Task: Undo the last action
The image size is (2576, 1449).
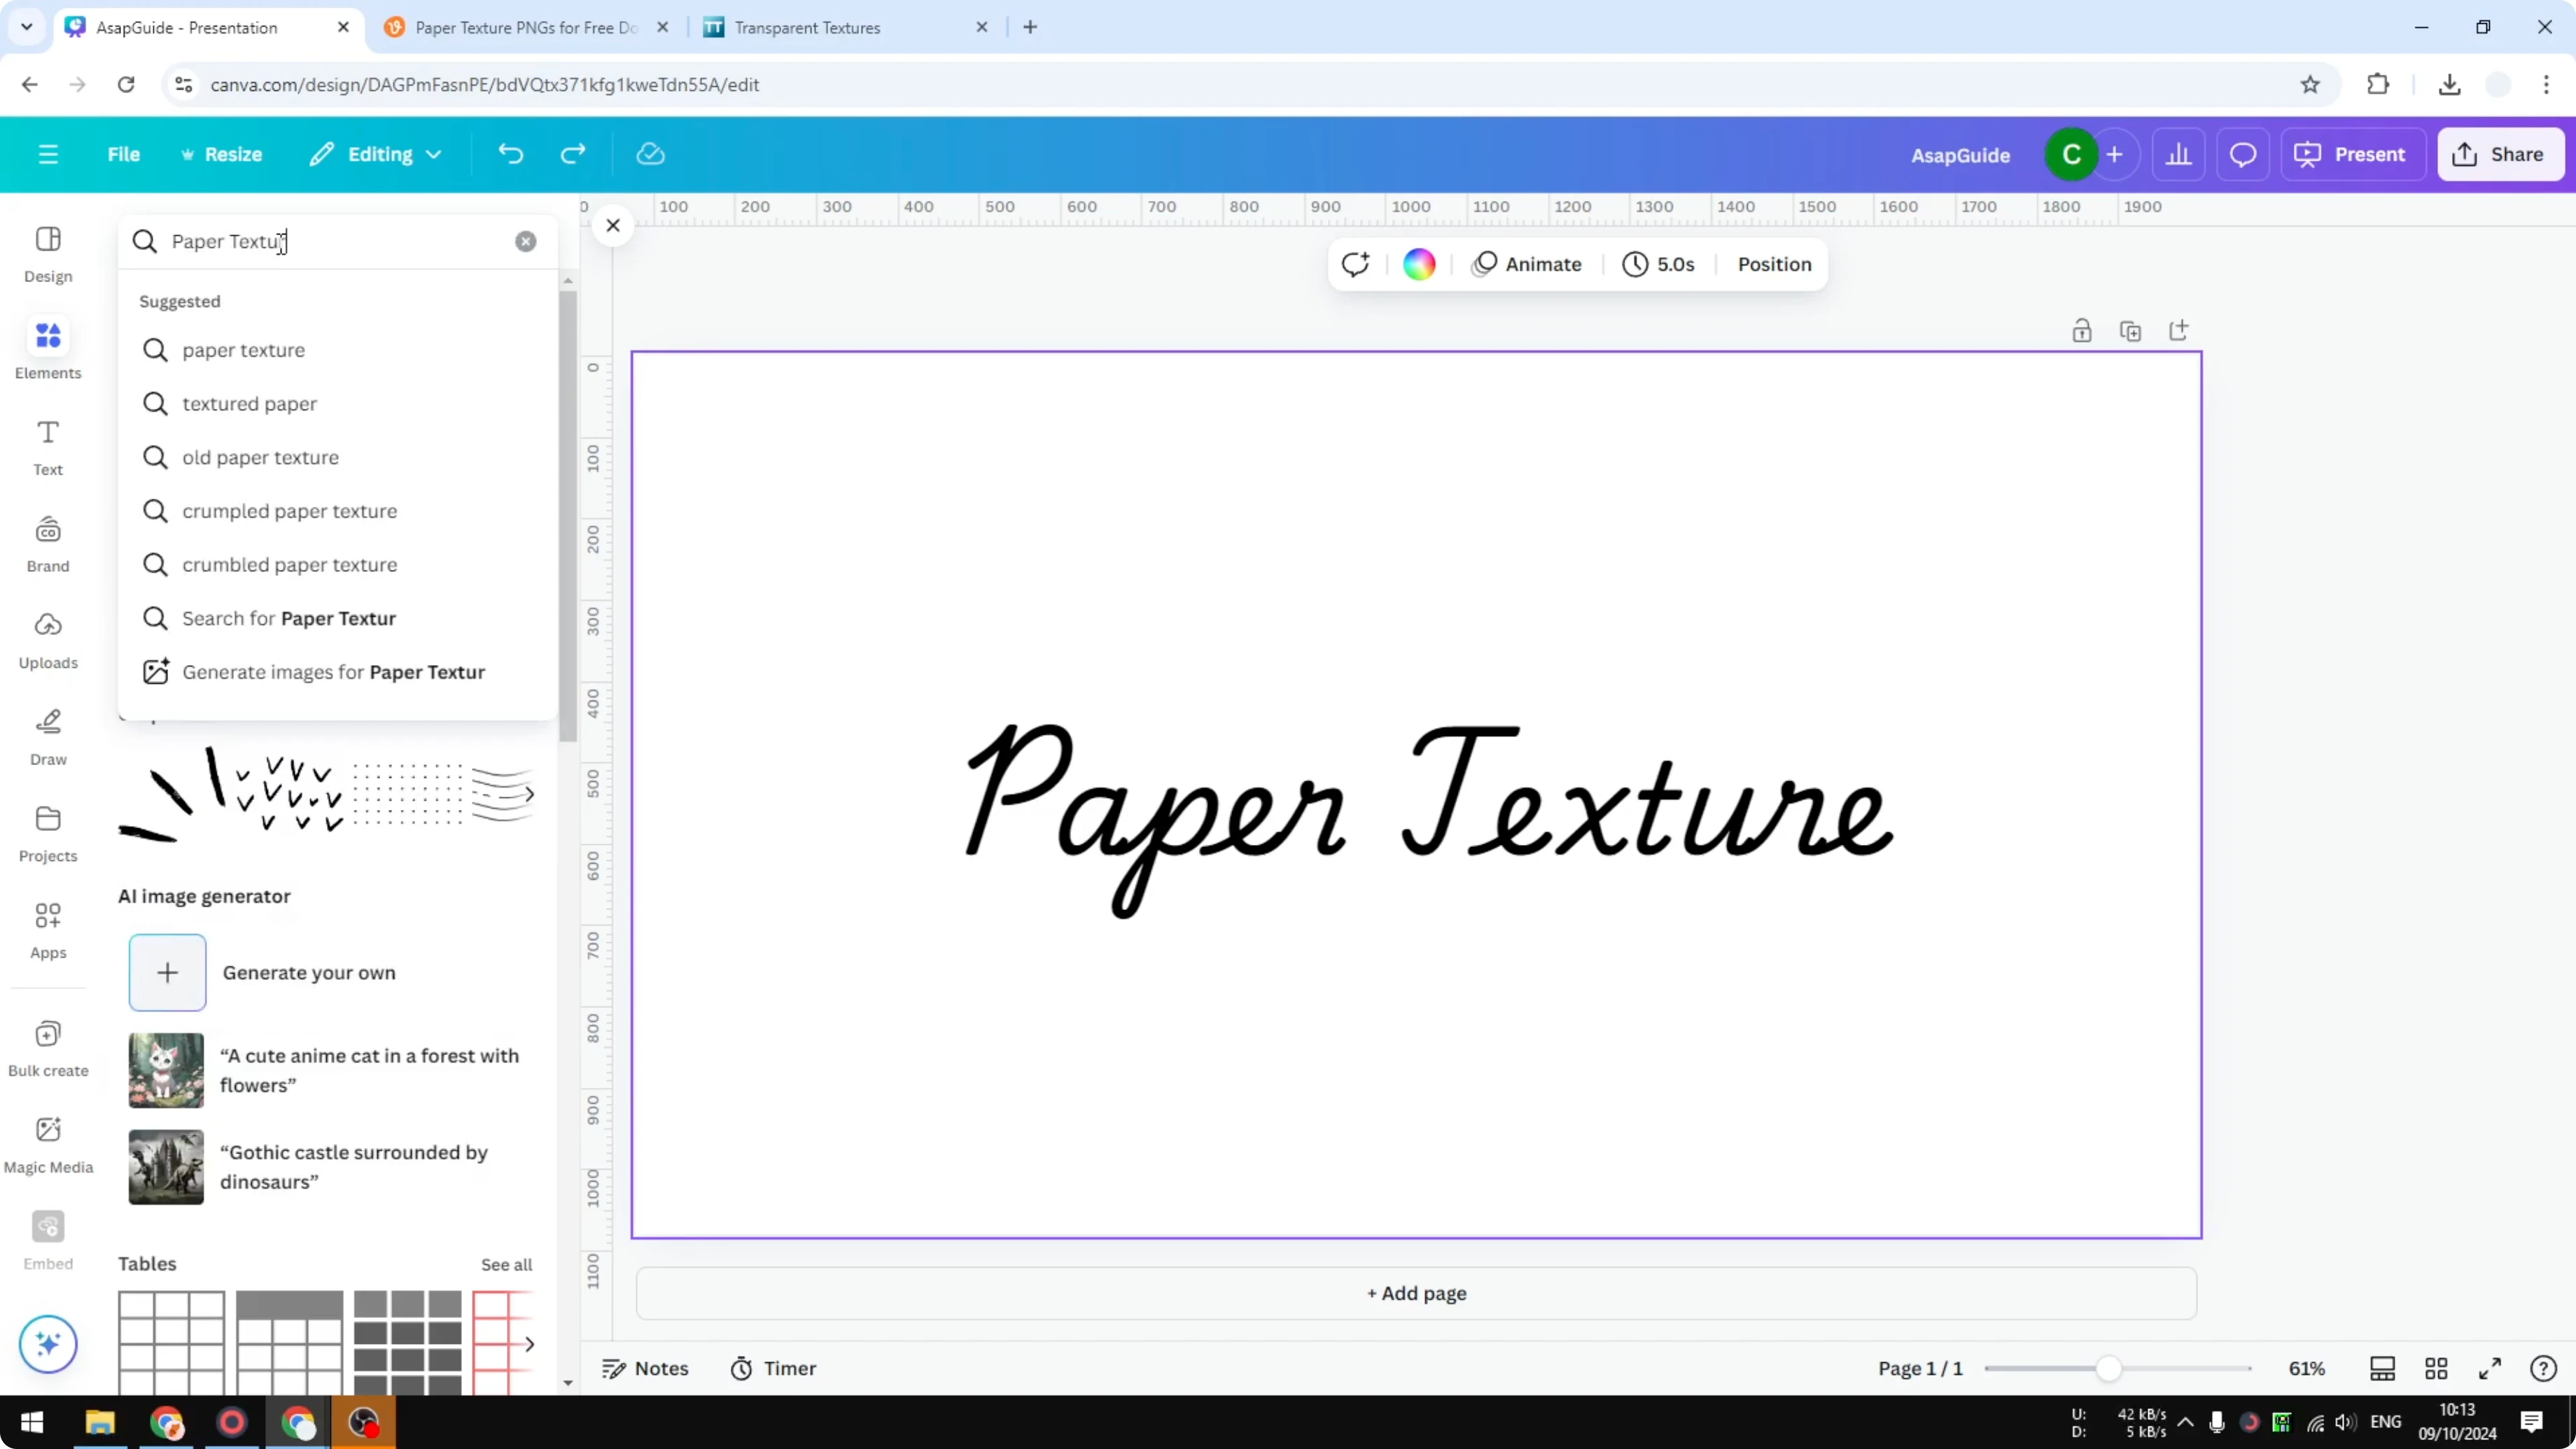Action: coord(510,154)
